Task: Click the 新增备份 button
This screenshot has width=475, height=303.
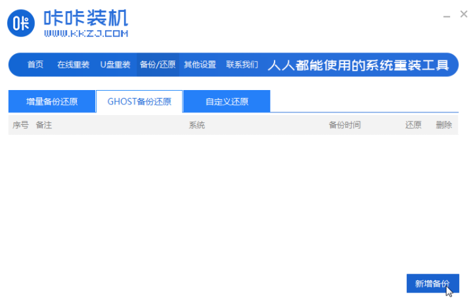Action: tap(432, 283)
